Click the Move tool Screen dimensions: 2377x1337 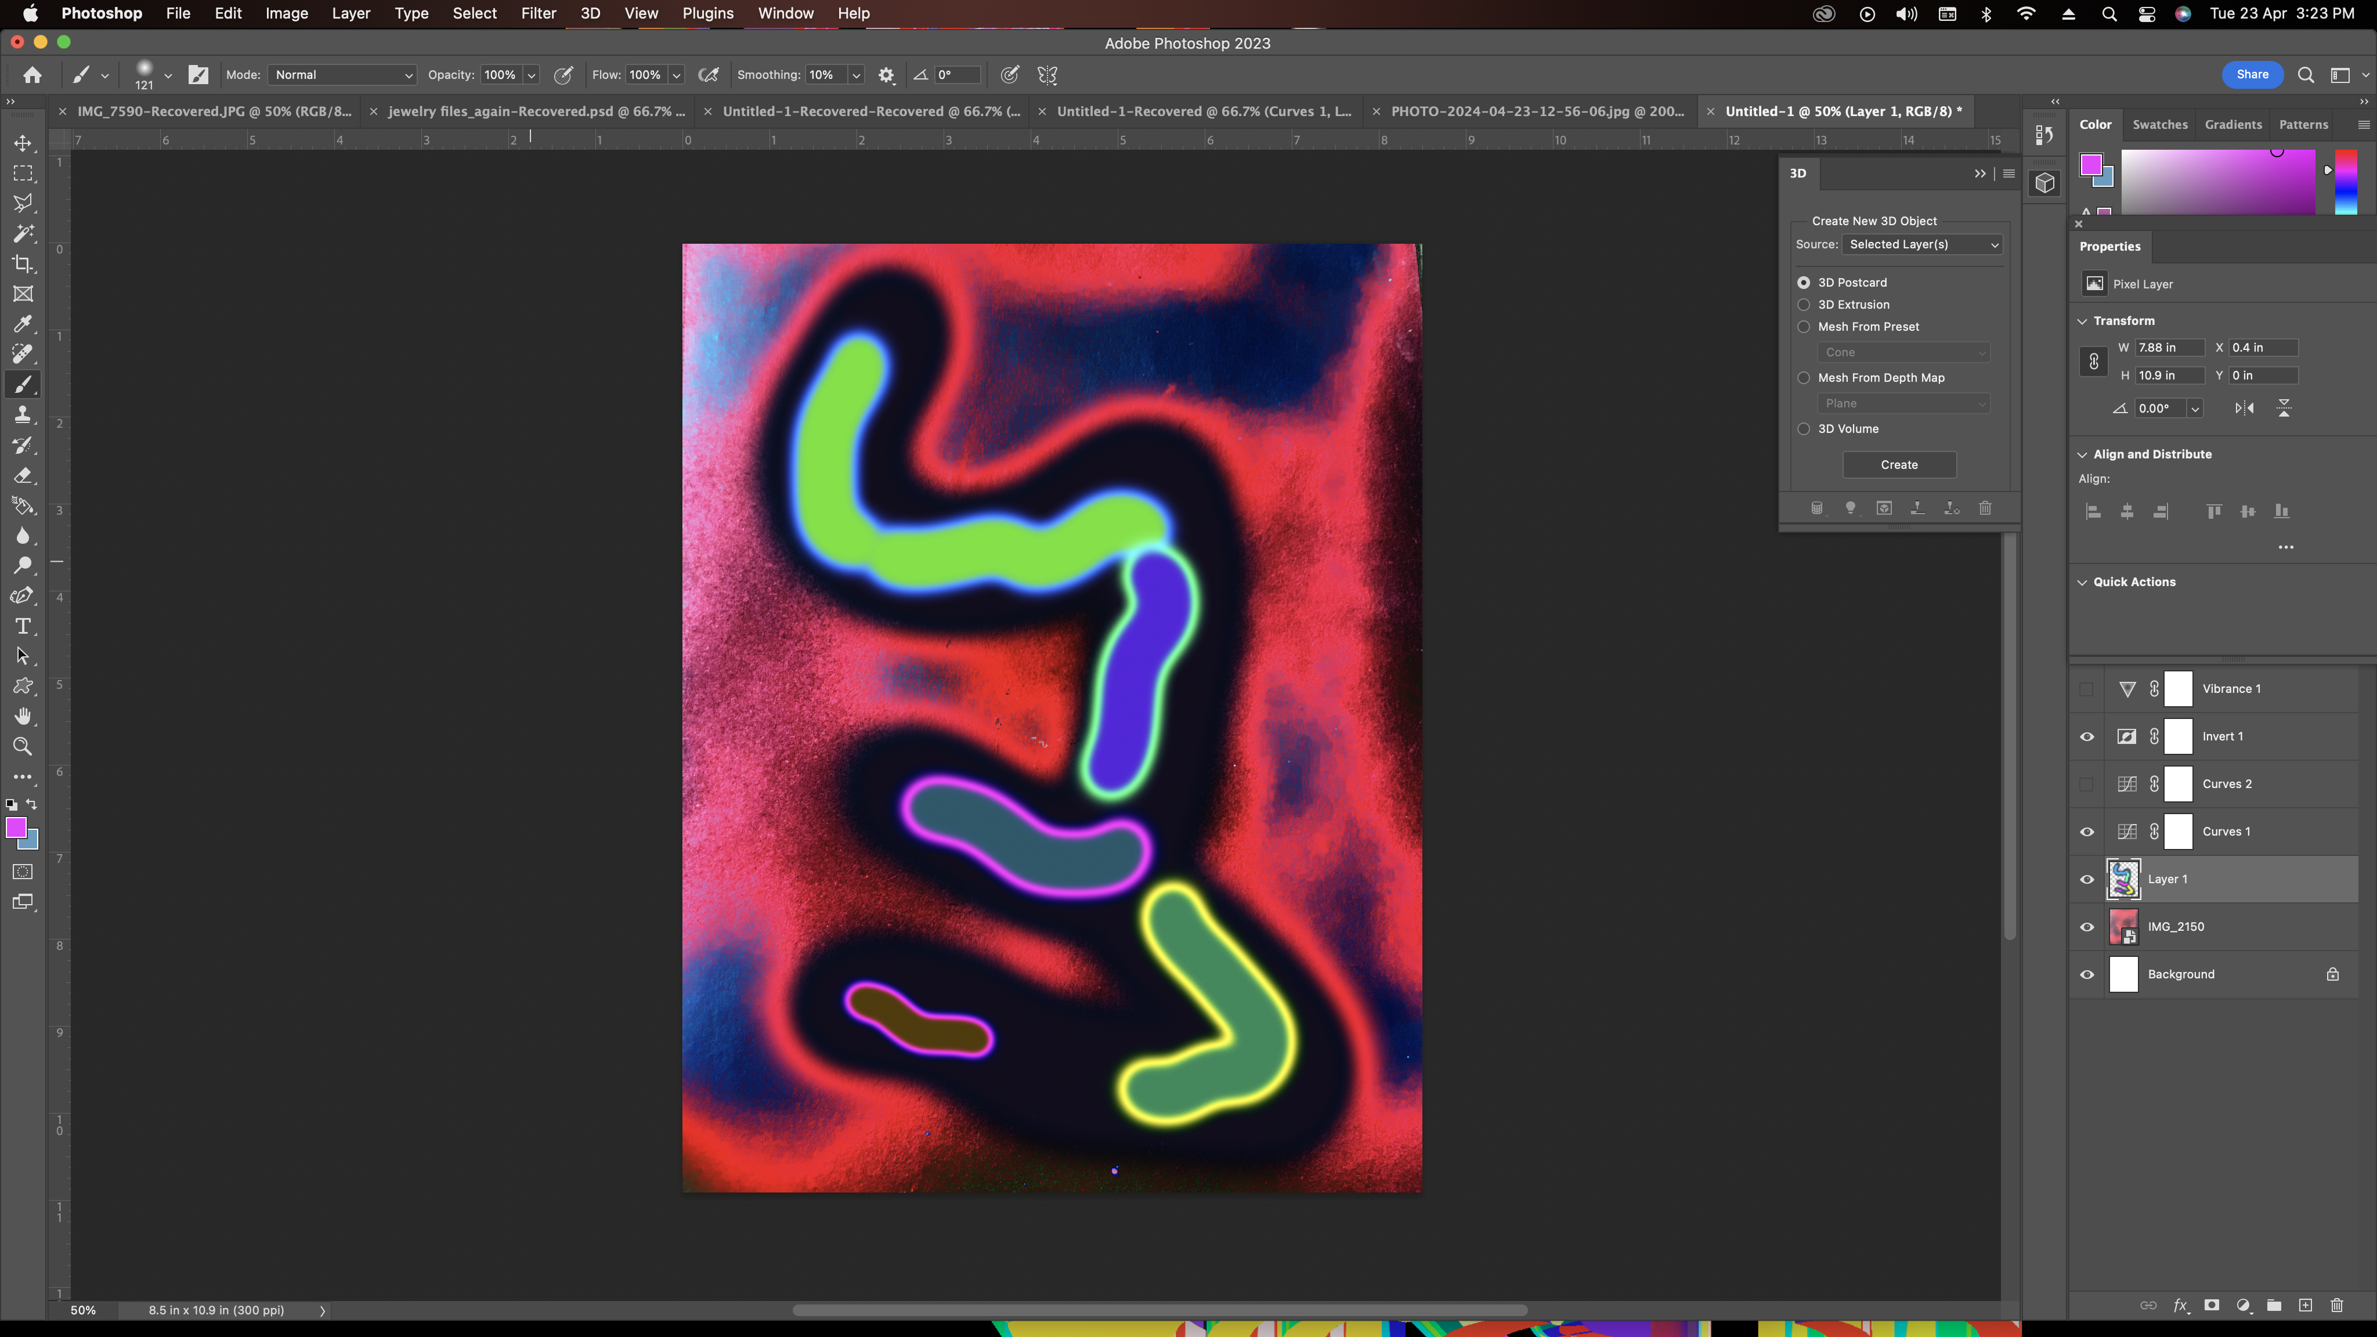(x=23, y=143)
